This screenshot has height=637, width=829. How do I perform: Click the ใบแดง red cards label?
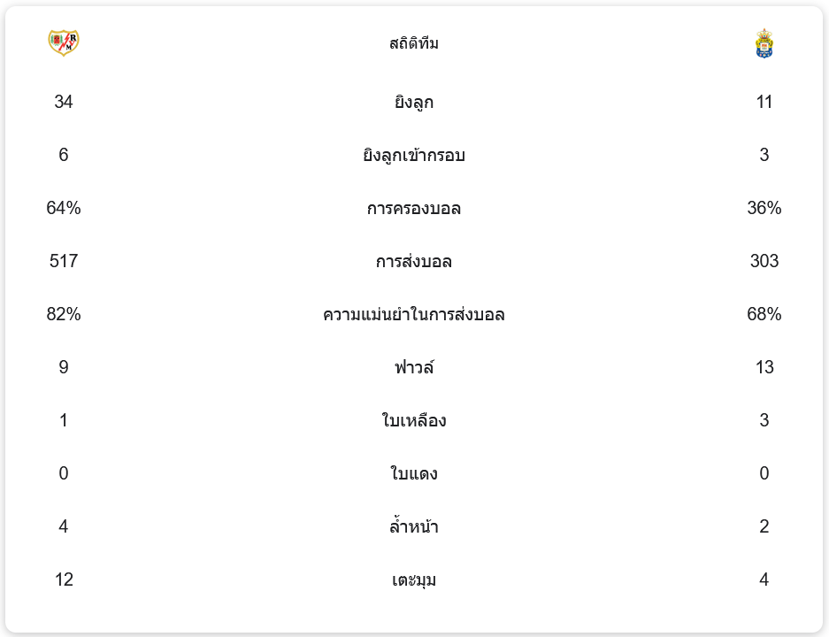pyautogui.click(x=414, y=473)
